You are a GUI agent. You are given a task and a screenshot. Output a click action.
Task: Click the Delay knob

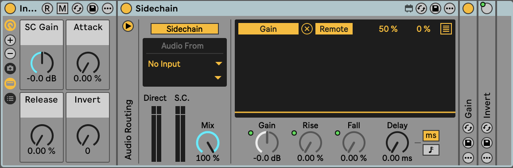tap(397, 142)
